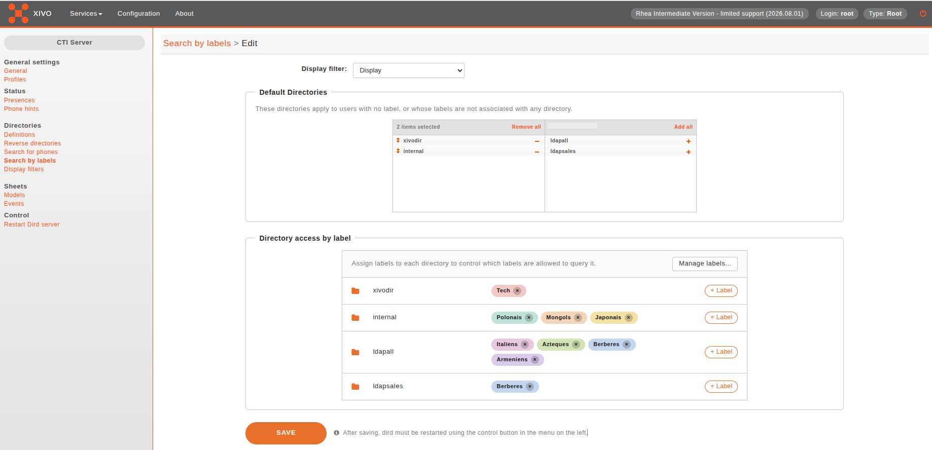This screenshot has width=932, height=450.
Task: Add a label to ldapall
Action: (721, 352)
